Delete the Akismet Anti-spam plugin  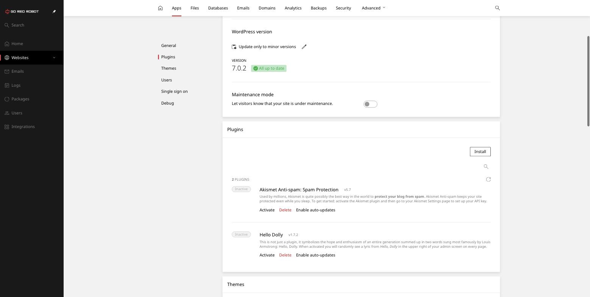pos(285,210)
